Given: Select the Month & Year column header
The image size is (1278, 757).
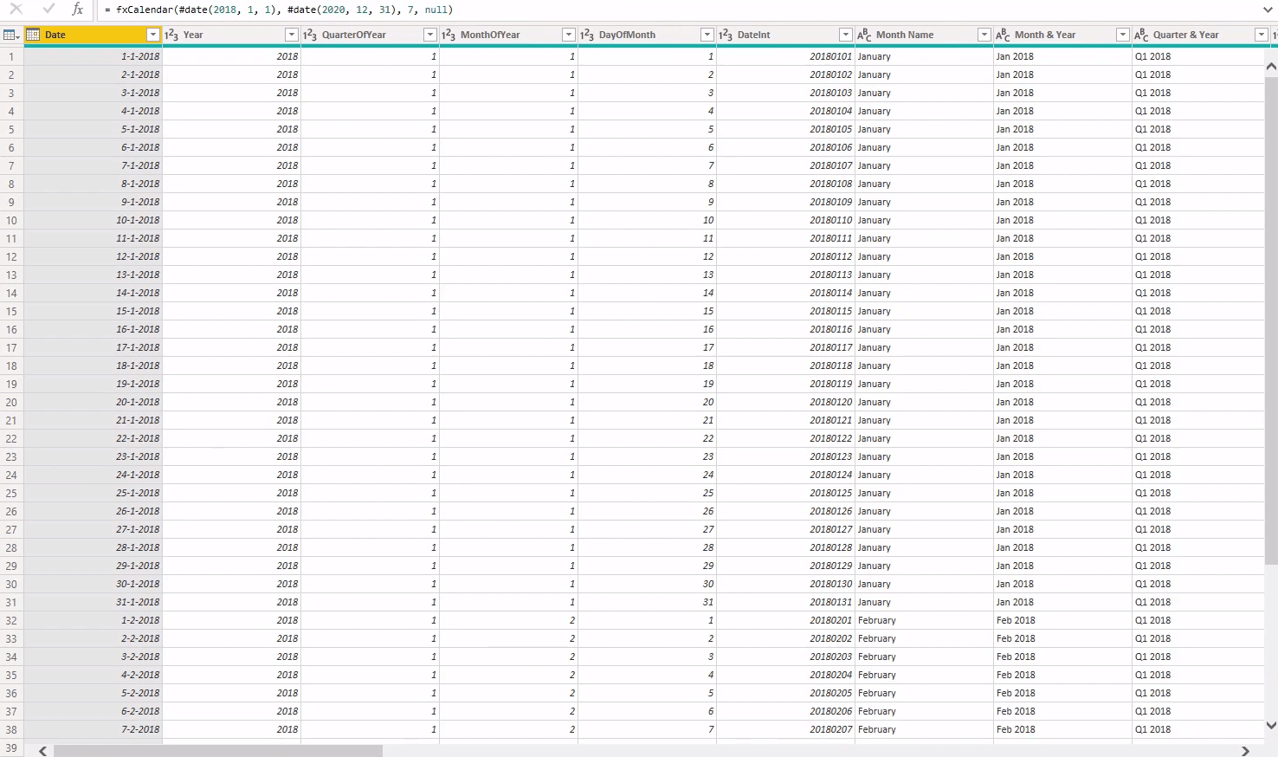Looking at the screenshot, I should coord(1063,35).
